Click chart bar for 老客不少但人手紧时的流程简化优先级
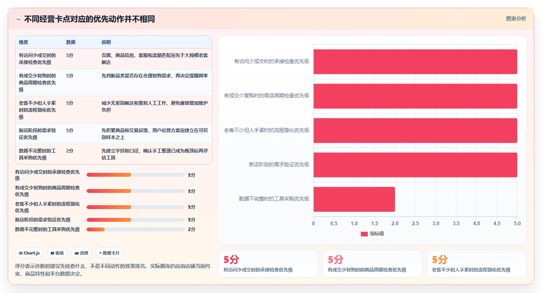This screenshot has width=542, height=293. click(x=415, y=131)
